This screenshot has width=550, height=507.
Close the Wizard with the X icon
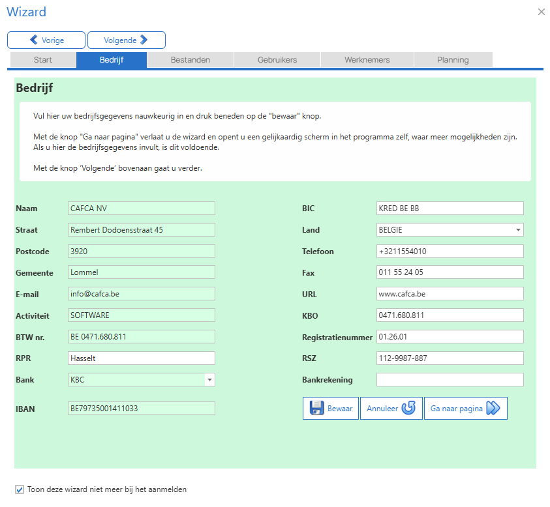[x=542, y=12]
